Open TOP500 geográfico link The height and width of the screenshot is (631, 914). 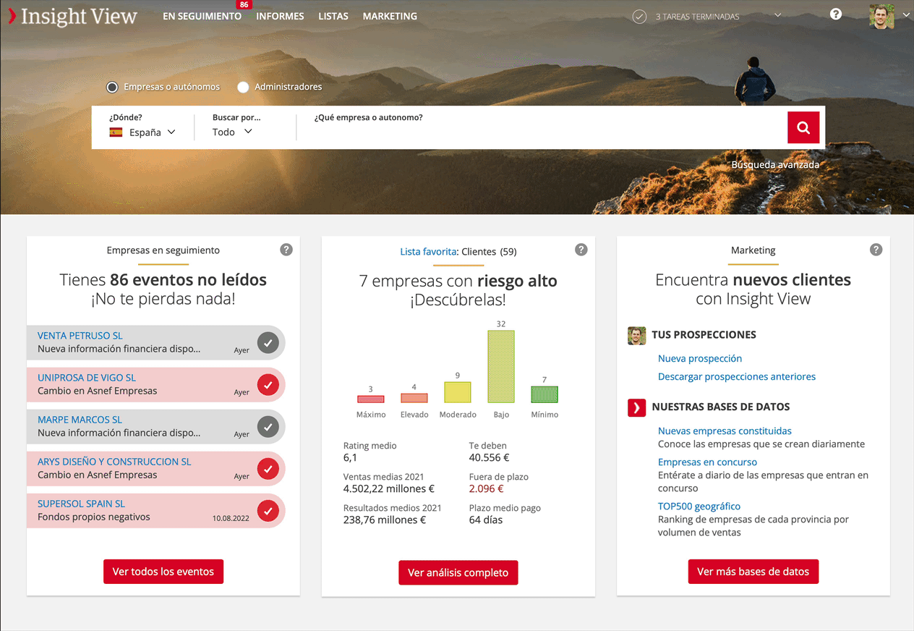pos(699,506)
